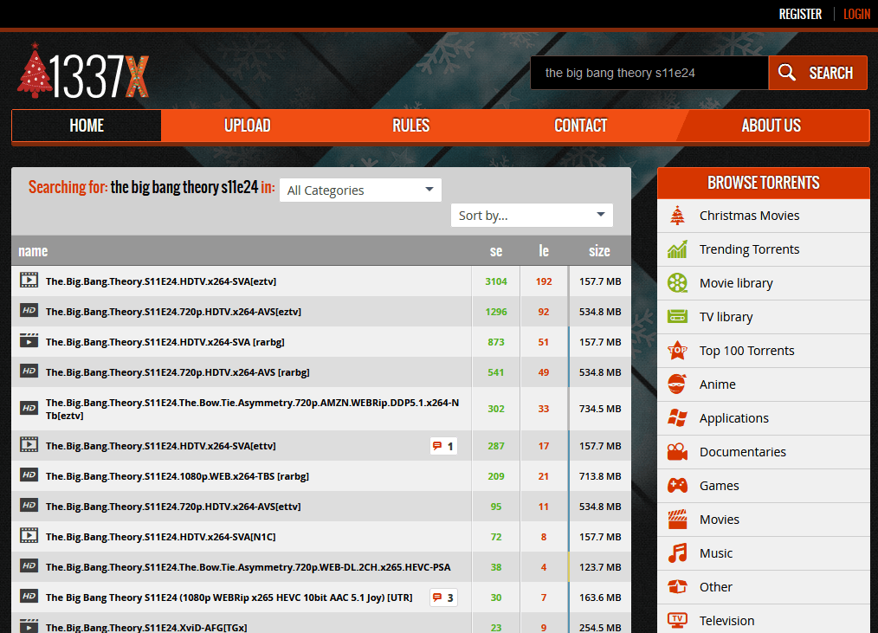Click video icon beside S11E24.HDTV.x264-SVA[eztv]
Image resolution: width=878 pixels, height=633 pixels.
tap(29, 280)
